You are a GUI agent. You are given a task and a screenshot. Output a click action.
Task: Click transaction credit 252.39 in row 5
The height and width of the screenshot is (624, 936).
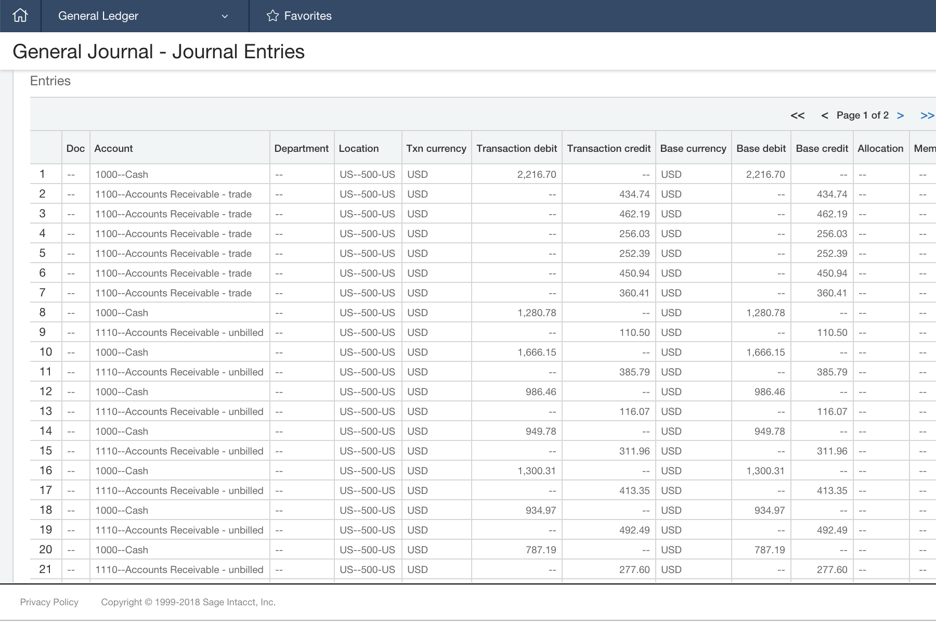point(634,253)
